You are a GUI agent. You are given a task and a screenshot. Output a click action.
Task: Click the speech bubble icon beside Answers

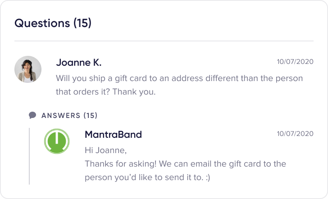pos(32,115)
